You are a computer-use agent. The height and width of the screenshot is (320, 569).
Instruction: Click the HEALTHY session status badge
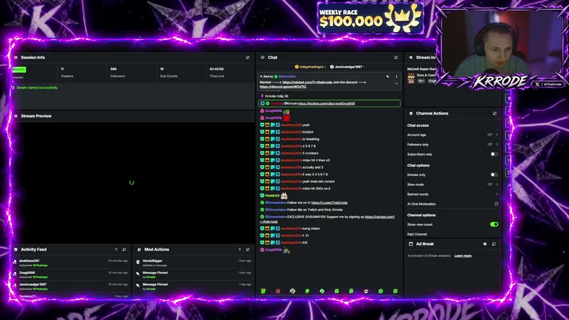pos(19,69)
